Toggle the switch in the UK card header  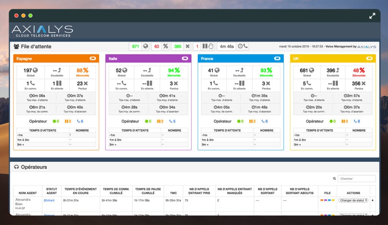[x=369, y=58]
